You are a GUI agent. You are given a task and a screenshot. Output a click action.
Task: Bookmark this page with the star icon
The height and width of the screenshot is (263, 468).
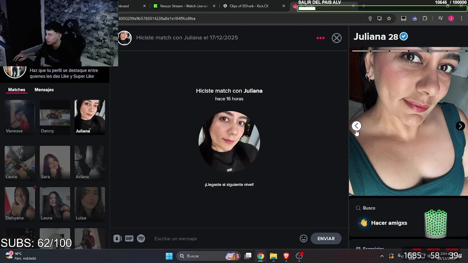[x=389, y=19]
